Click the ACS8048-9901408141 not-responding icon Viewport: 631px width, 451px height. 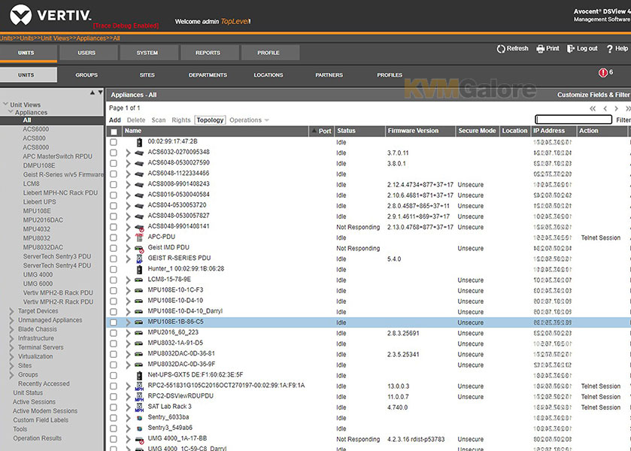point(139,228)
